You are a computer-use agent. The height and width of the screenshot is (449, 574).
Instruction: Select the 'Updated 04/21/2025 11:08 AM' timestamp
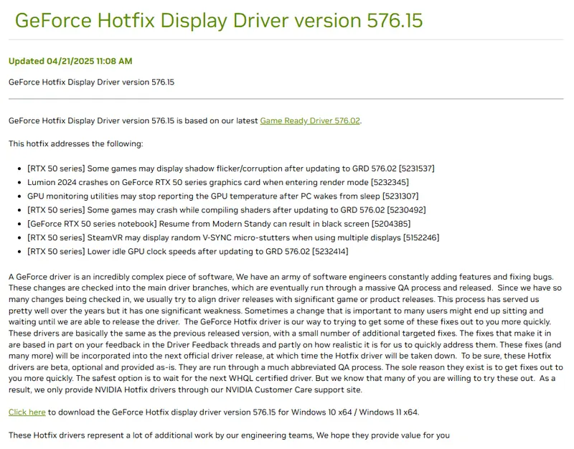pyautogui.click(x=70, y=61)
